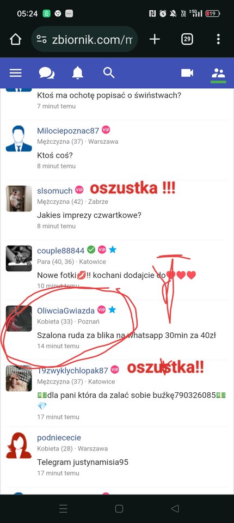Screen dimensions: 234x523
Task: Tap OliwciaGwiazda profile thumbnail
Action: (x=19, y=319)
